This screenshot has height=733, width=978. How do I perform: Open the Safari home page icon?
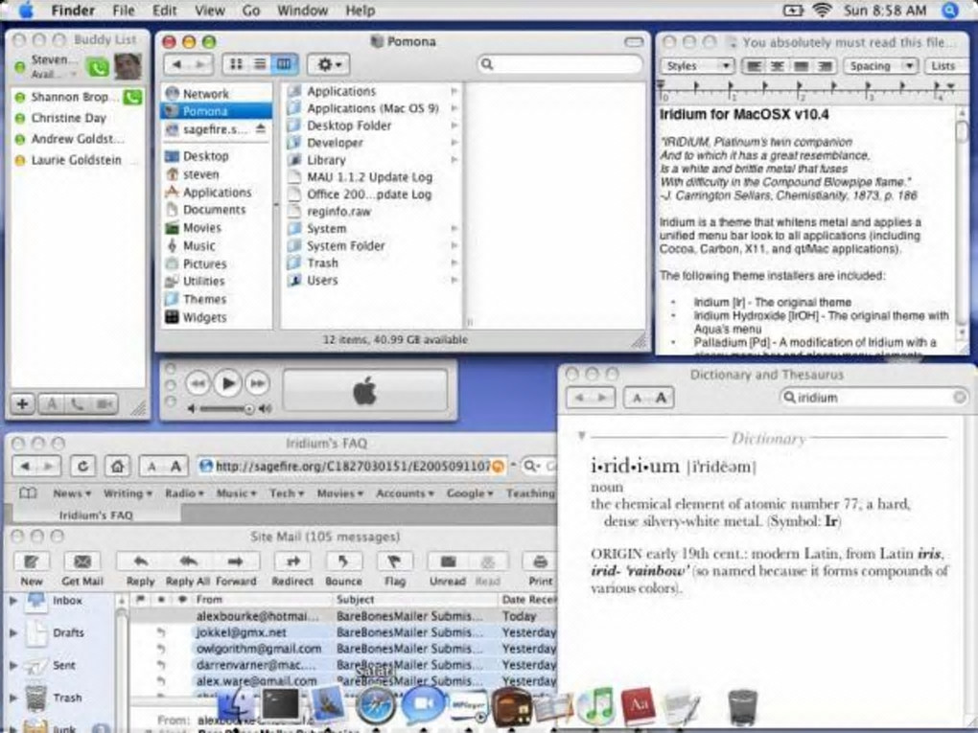point(117,466)
